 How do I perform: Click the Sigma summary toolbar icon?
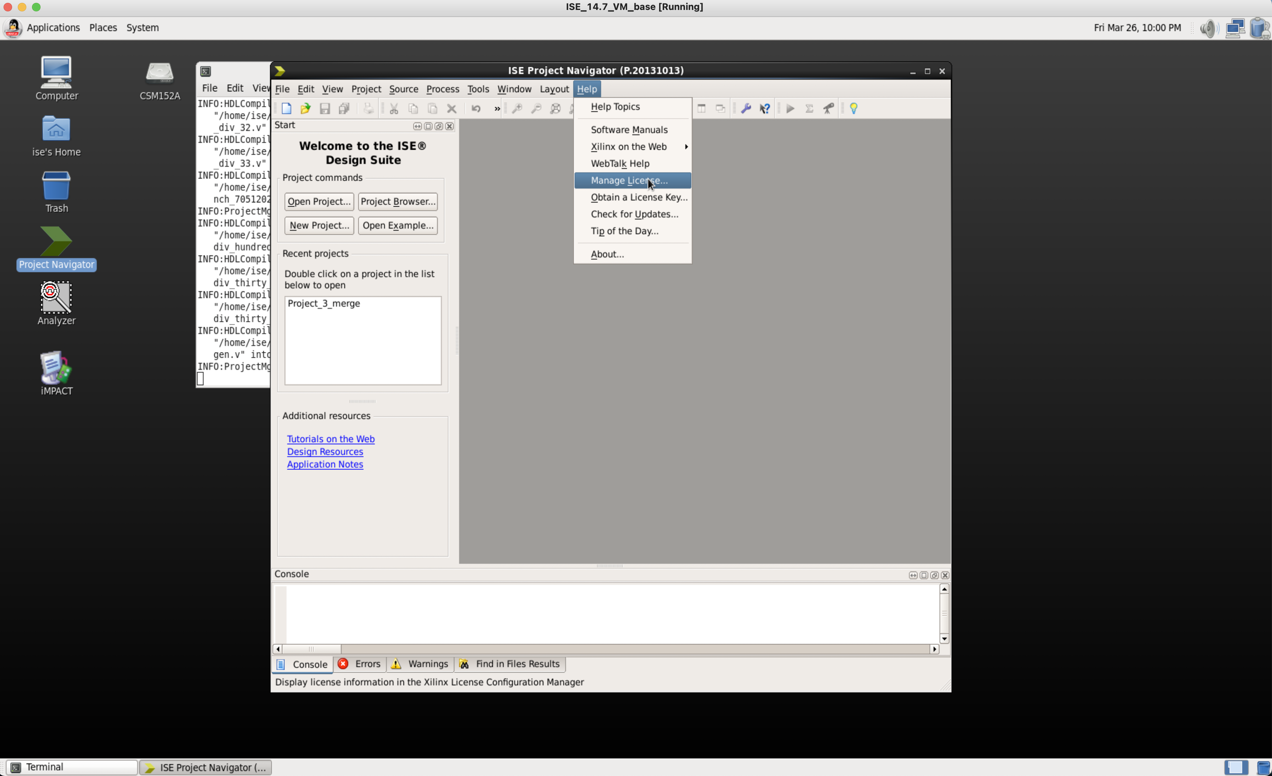(x=809, y=108)
